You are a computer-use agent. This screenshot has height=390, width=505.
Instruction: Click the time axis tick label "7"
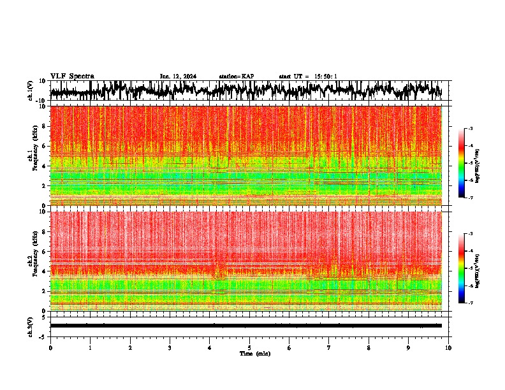[329, 348]
